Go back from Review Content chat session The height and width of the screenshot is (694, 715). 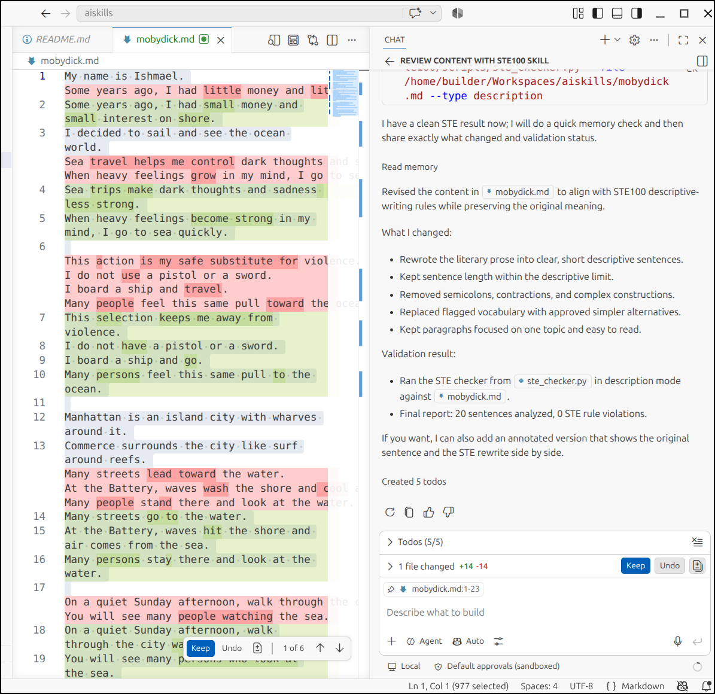(x=390, y=61)
